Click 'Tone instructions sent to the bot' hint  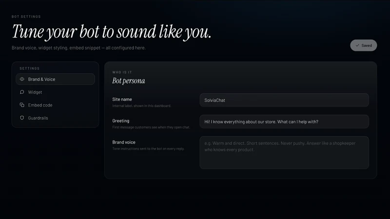coord(148,149)
